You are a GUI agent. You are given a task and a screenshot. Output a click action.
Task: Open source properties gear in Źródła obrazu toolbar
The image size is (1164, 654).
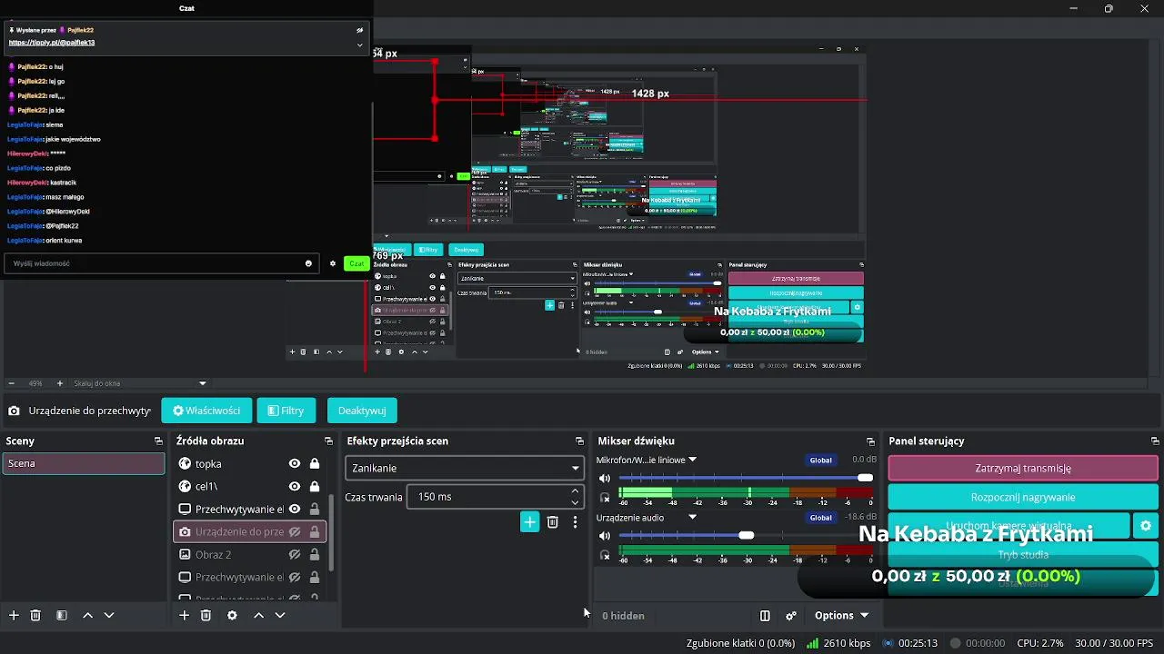(232, 615)
